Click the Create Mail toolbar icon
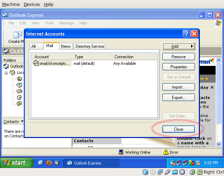Screen dimensions: 224x176 18,35
